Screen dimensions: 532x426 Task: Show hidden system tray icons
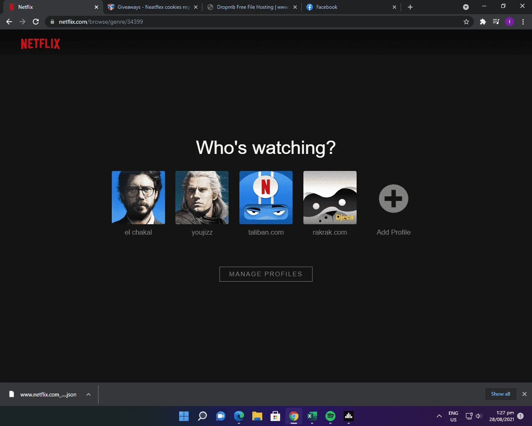[x=439, y=416]
